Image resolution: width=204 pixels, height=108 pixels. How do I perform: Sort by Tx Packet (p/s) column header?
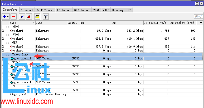coord(157,23)
